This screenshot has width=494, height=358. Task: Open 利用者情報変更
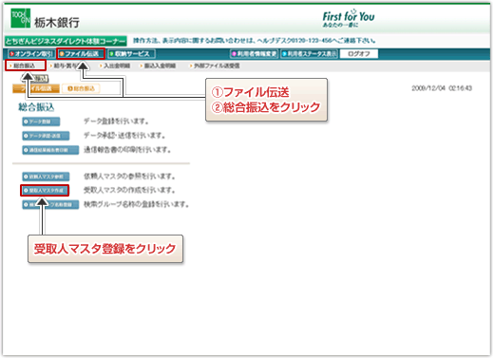255,54
